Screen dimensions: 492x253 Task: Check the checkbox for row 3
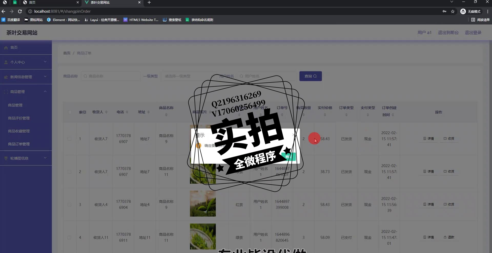[x=69, y=205]
